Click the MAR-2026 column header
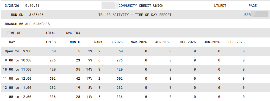Image resolution: width=270 pixels, height=101 pixels. coord(139,42)
